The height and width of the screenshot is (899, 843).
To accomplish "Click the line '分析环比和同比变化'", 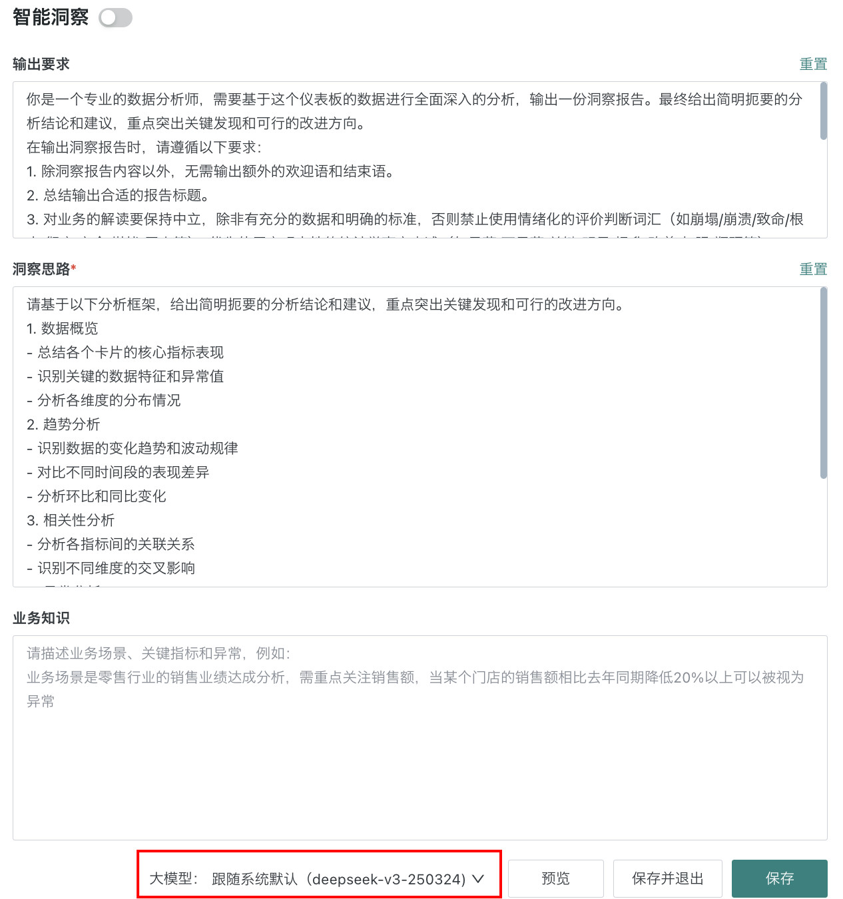I will [102, 496].
